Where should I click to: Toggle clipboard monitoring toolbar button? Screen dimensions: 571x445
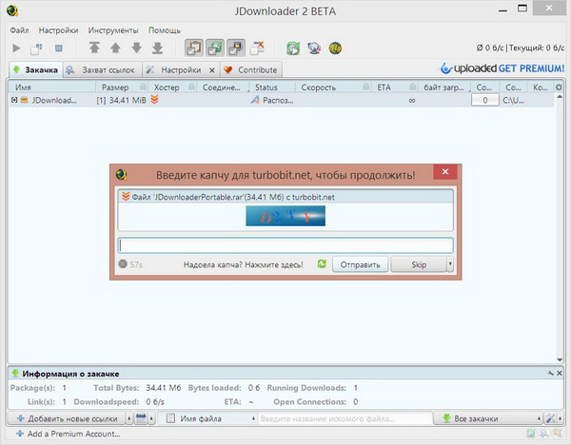[x=194, y=48]
